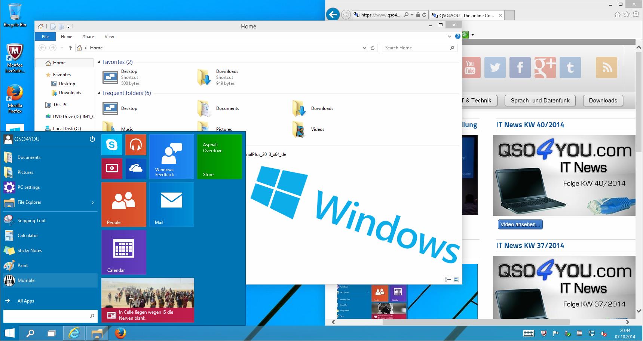The height and width of the screenshot is (341, 643).
Task: Select the Share ribbon tab
Action: 88,37
